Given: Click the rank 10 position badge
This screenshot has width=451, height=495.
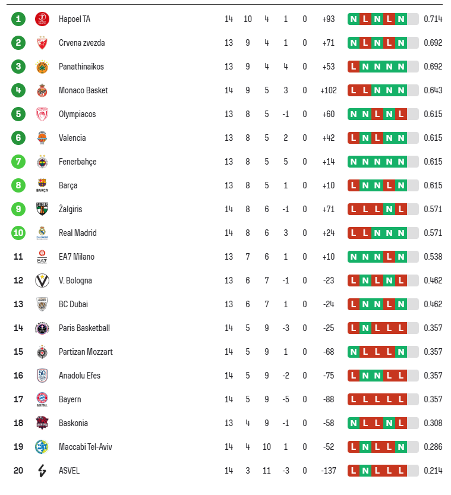Looking at the screenshot, I should pos(18,233).
